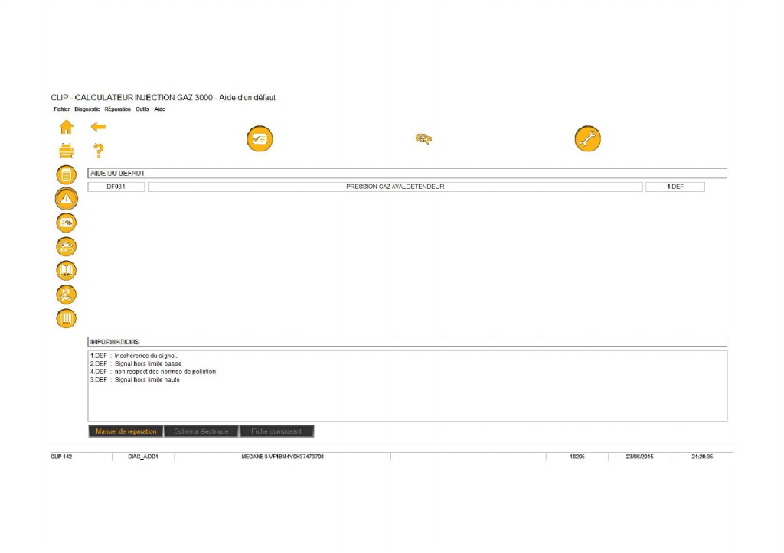Click the INFORMATIONS section header
784x553 pixels.
[407, 342]
